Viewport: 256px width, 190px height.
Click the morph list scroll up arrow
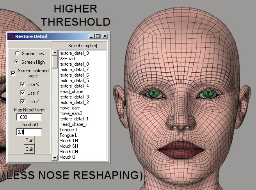point(55,52)
